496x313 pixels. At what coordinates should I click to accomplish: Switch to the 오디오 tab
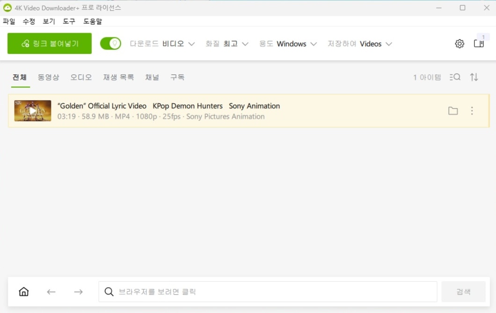pos(80,77)
